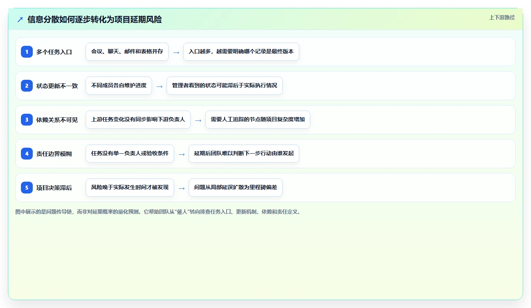
Task: Click the step number 5 badge
Action: (x=27, y=188)
